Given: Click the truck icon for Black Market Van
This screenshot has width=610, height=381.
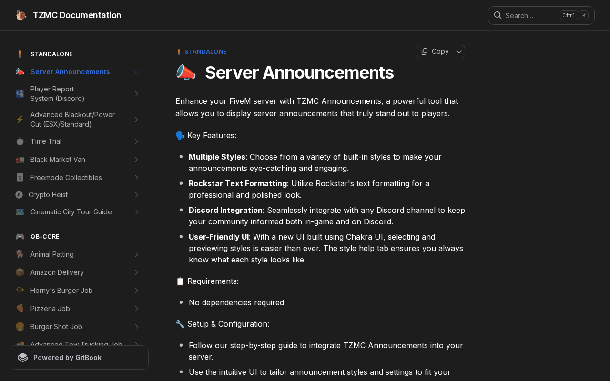Looking at the screenshot, I should click(20, 160).
